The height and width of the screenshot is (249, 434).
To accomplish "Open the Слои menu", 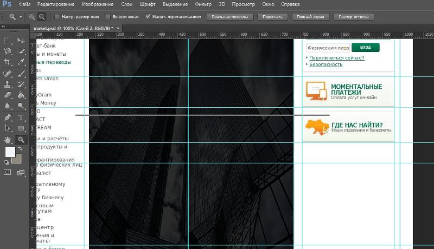I will [x=127, y=4].
